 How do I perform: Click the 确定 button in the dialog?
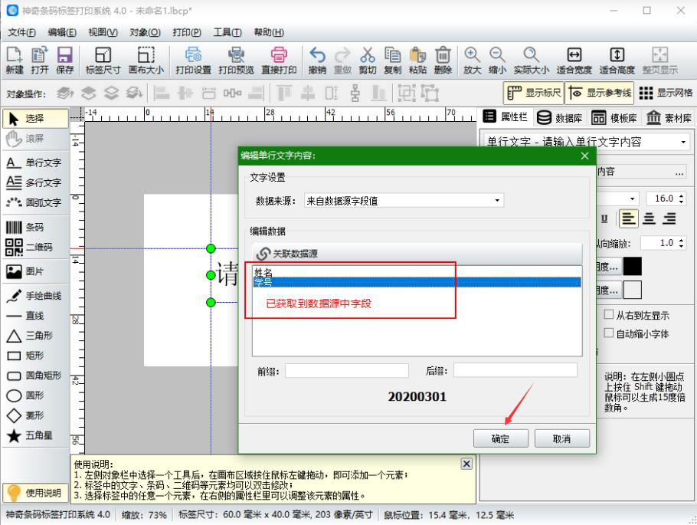[501, 437]
